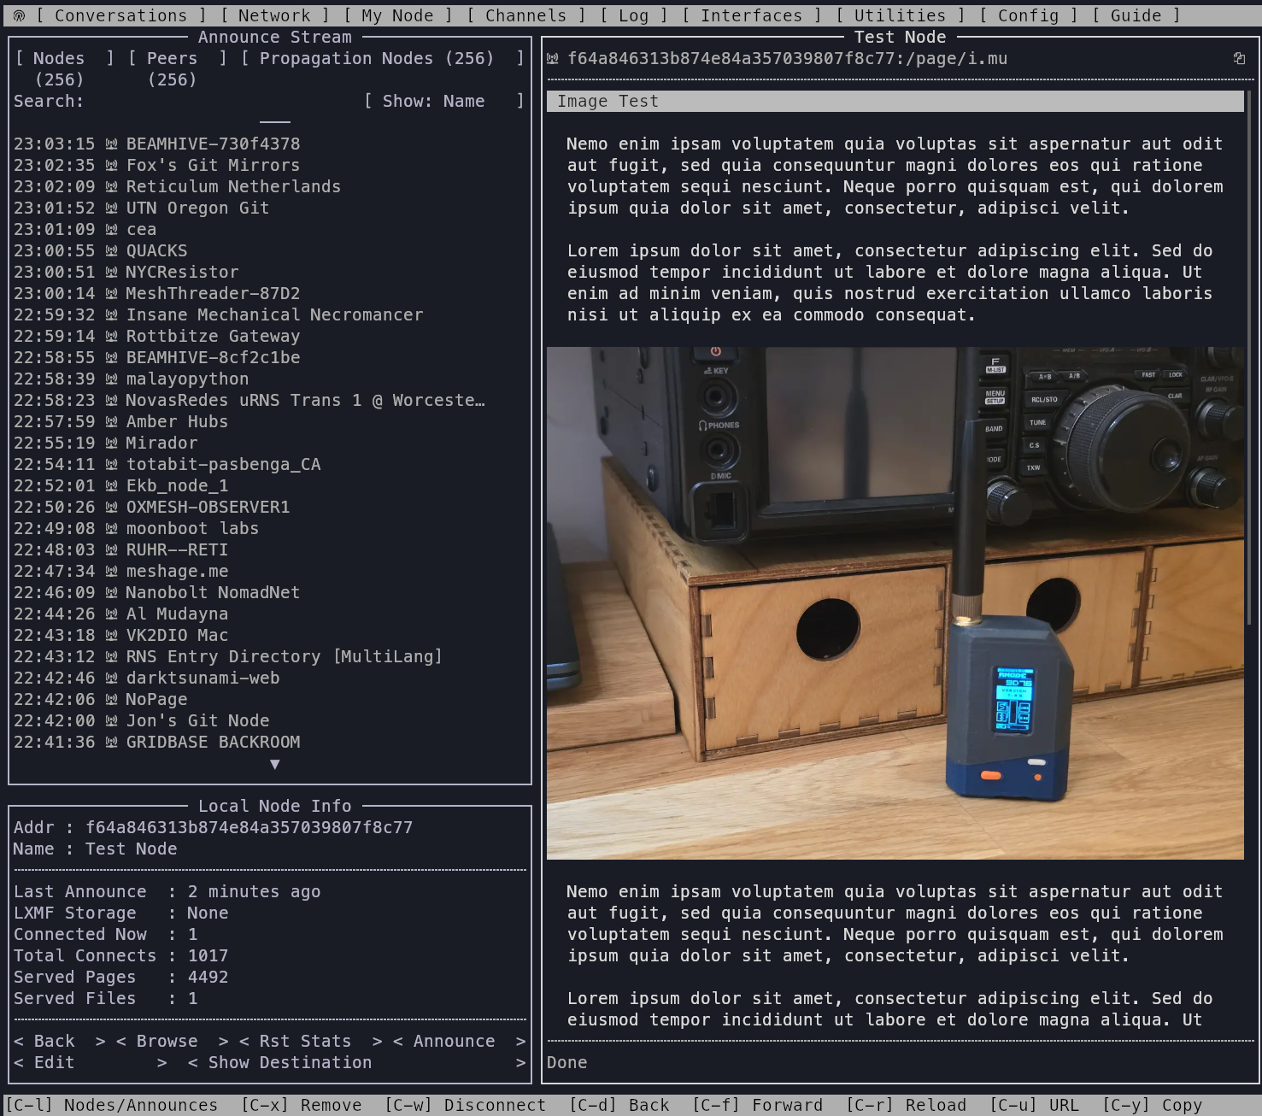Click the node icon for totabit-pasbenga_CA
Image resolution: width=1262 pixels, height=1116 pixels.
tap(111, 464)
